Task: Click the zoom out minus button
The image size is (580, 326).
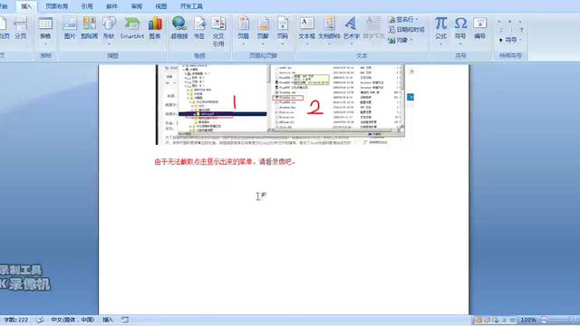Action: point(544,320)
